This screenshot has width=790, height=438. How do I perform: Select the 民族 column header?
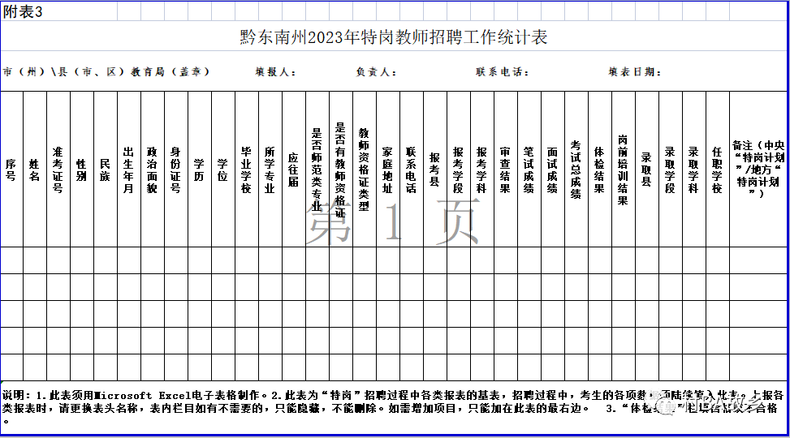point(106,170)
